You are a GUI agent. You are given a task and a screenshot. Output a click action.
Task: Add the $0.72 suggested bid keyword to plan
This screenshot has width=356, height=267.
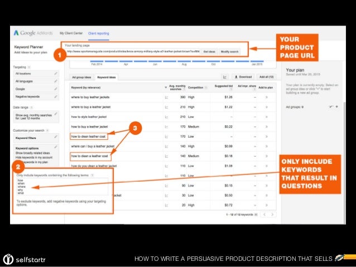[x=267, y=205]
